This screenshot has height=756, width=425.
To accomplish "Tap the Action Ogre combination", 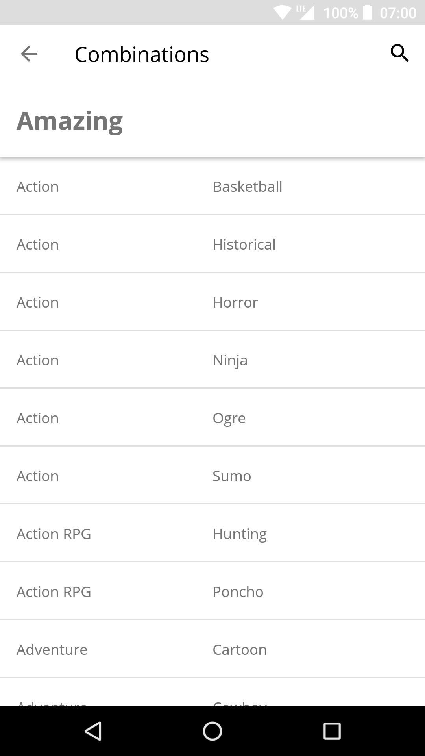I will click(x=213, y=418).
